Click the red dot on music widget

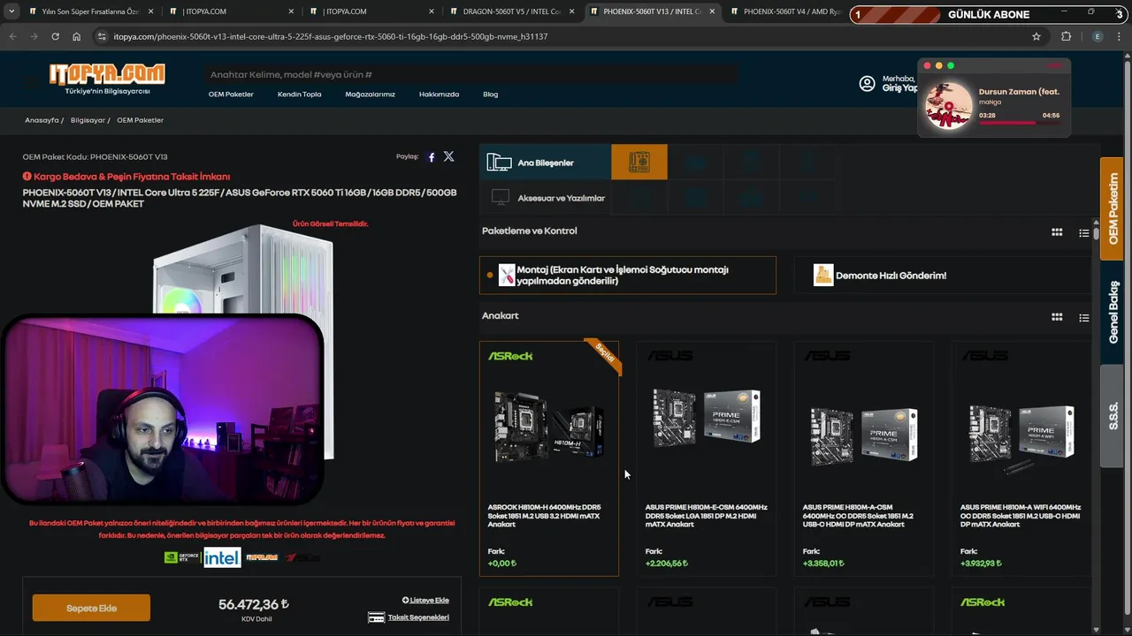(927, 65)
